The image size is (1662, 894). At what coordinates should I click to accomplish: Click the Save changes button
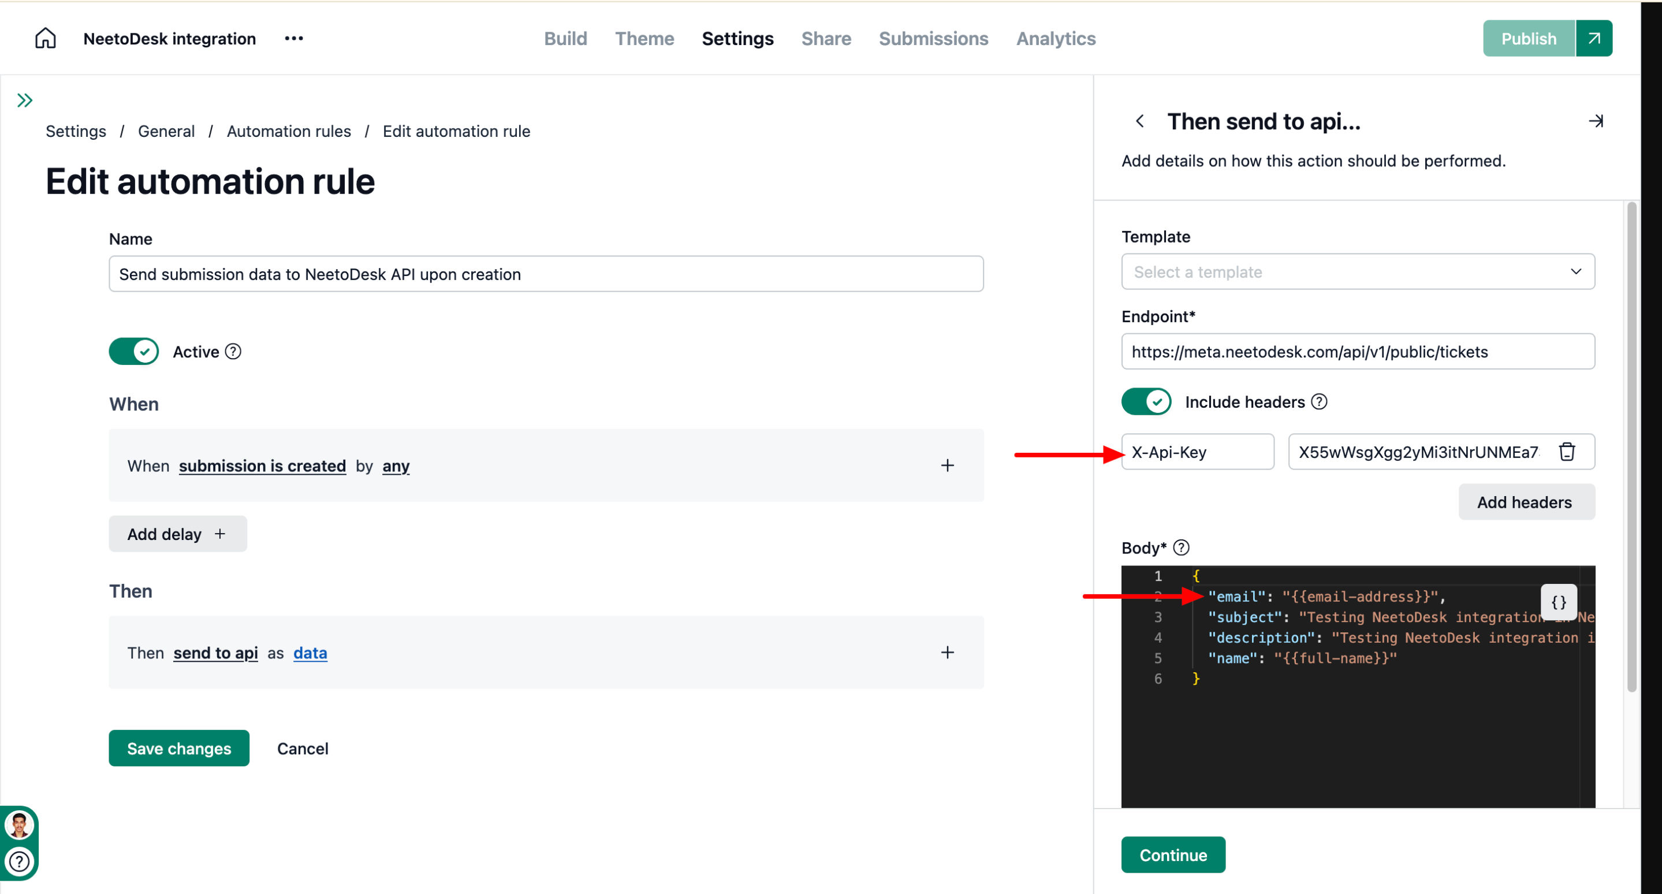[x=178, y=748]
